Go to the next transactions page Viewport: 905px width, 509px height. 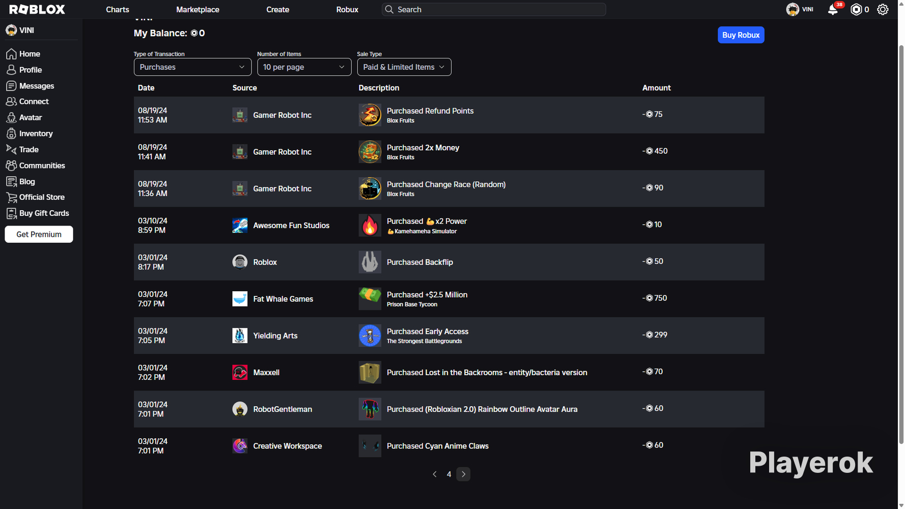tap(463, 474)
